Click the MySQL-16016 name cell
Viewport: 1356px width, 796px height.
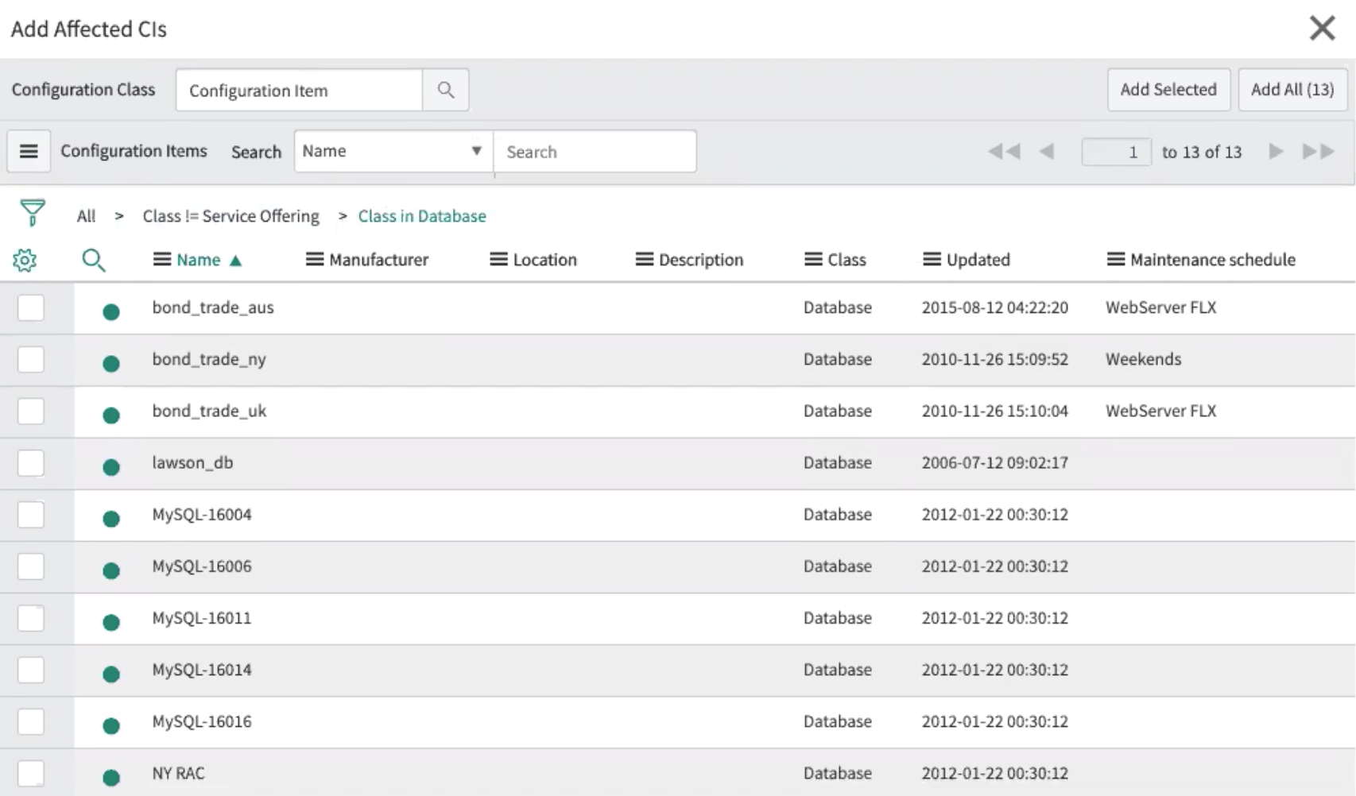pos(202,721)
